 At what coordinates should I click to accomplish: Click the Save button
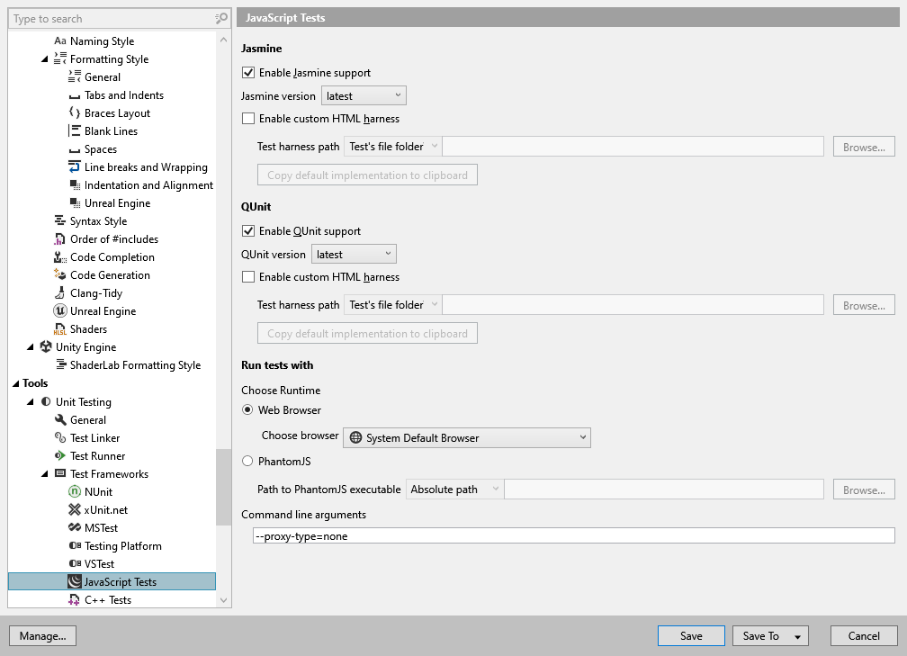[x=691, y=635]
